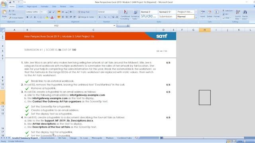Screen dimensions: 255x143
Task: Open the Font size dropdown
Action: click(47, 12)
